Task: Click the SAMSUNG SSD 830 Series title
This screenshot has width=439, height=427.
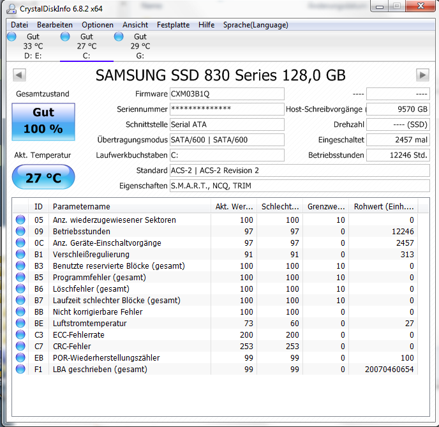Action: tap(221, 75)
